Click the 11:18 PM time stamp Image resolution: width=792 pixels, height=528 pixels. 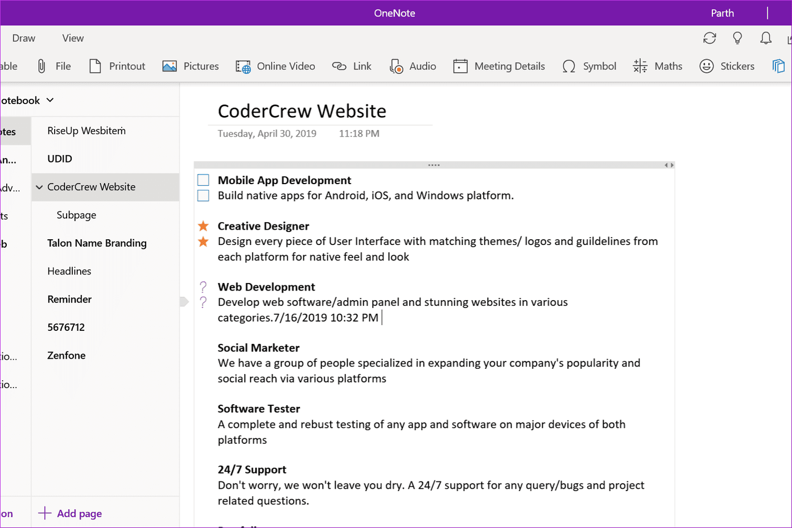(x=359, y=134)
